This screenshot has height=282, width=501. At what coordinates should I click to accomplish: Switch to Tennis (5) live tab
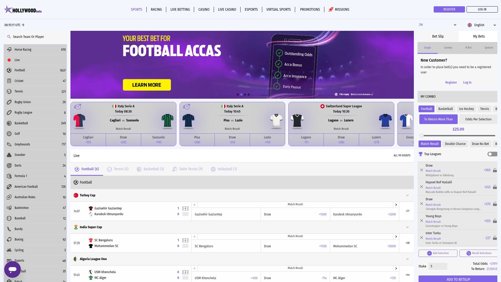(118, 169)
